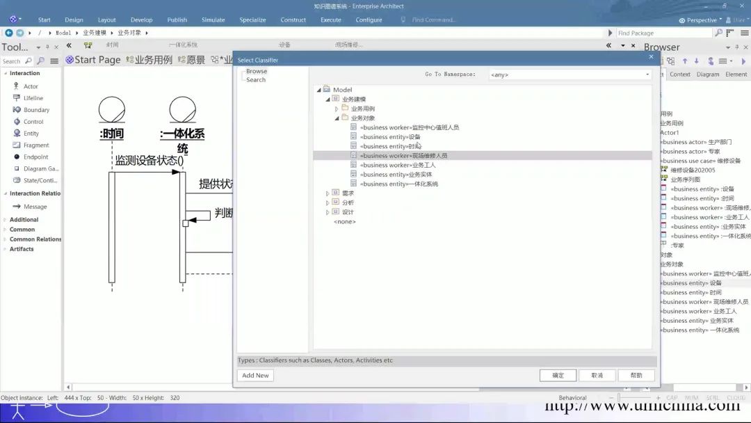Click the Find Package search magnifier
This screenshot has width=751, height=423.
[718, 33]
